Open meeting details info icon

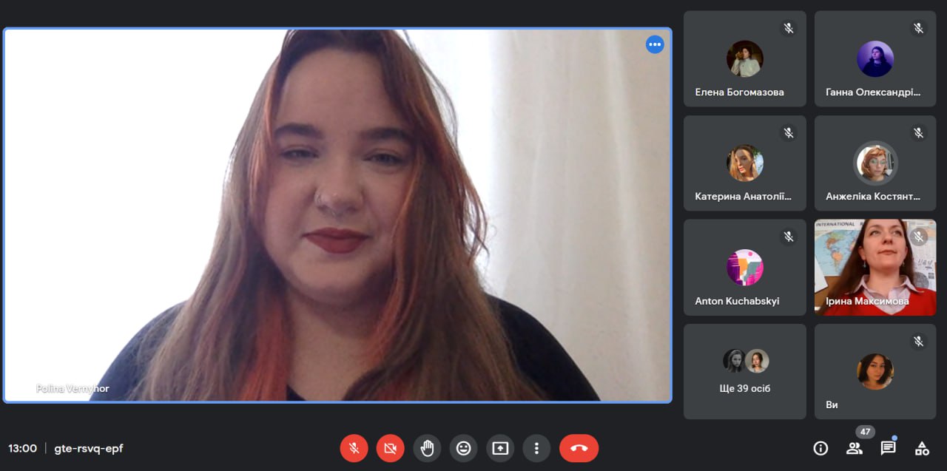point(820,448)
